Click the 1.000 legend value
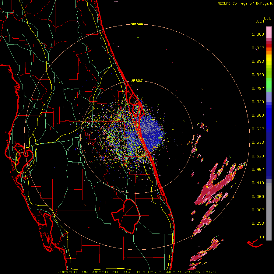Image resolution: width=274 pixels, height=274 pixels. (258, 34)
